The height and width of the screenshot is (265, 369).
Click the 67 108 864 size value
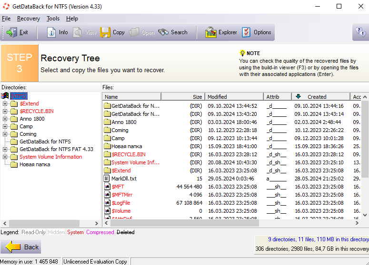(189, 203)
